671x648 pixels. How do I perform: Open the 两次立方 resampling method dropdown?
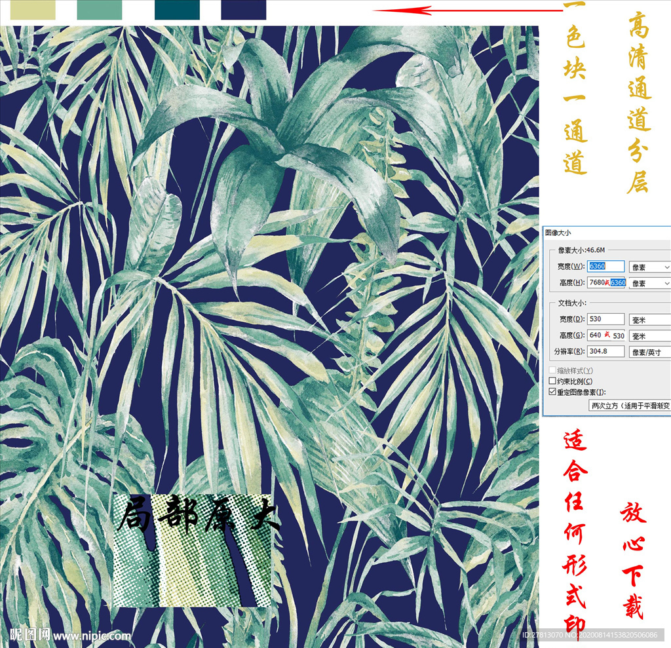point(630,406)
